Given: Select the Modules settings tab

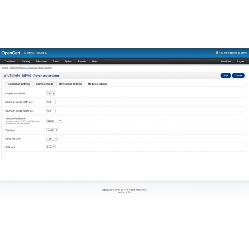Looking at the screenshot, I should point(98,84).
